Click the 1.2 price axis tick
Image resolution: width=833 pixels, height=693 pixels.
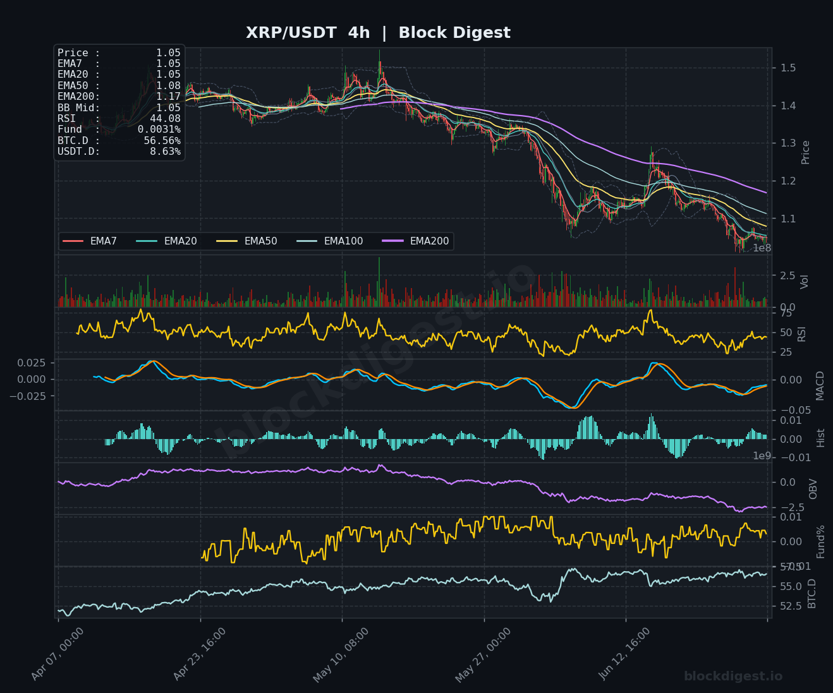click(x=787, y=181)
